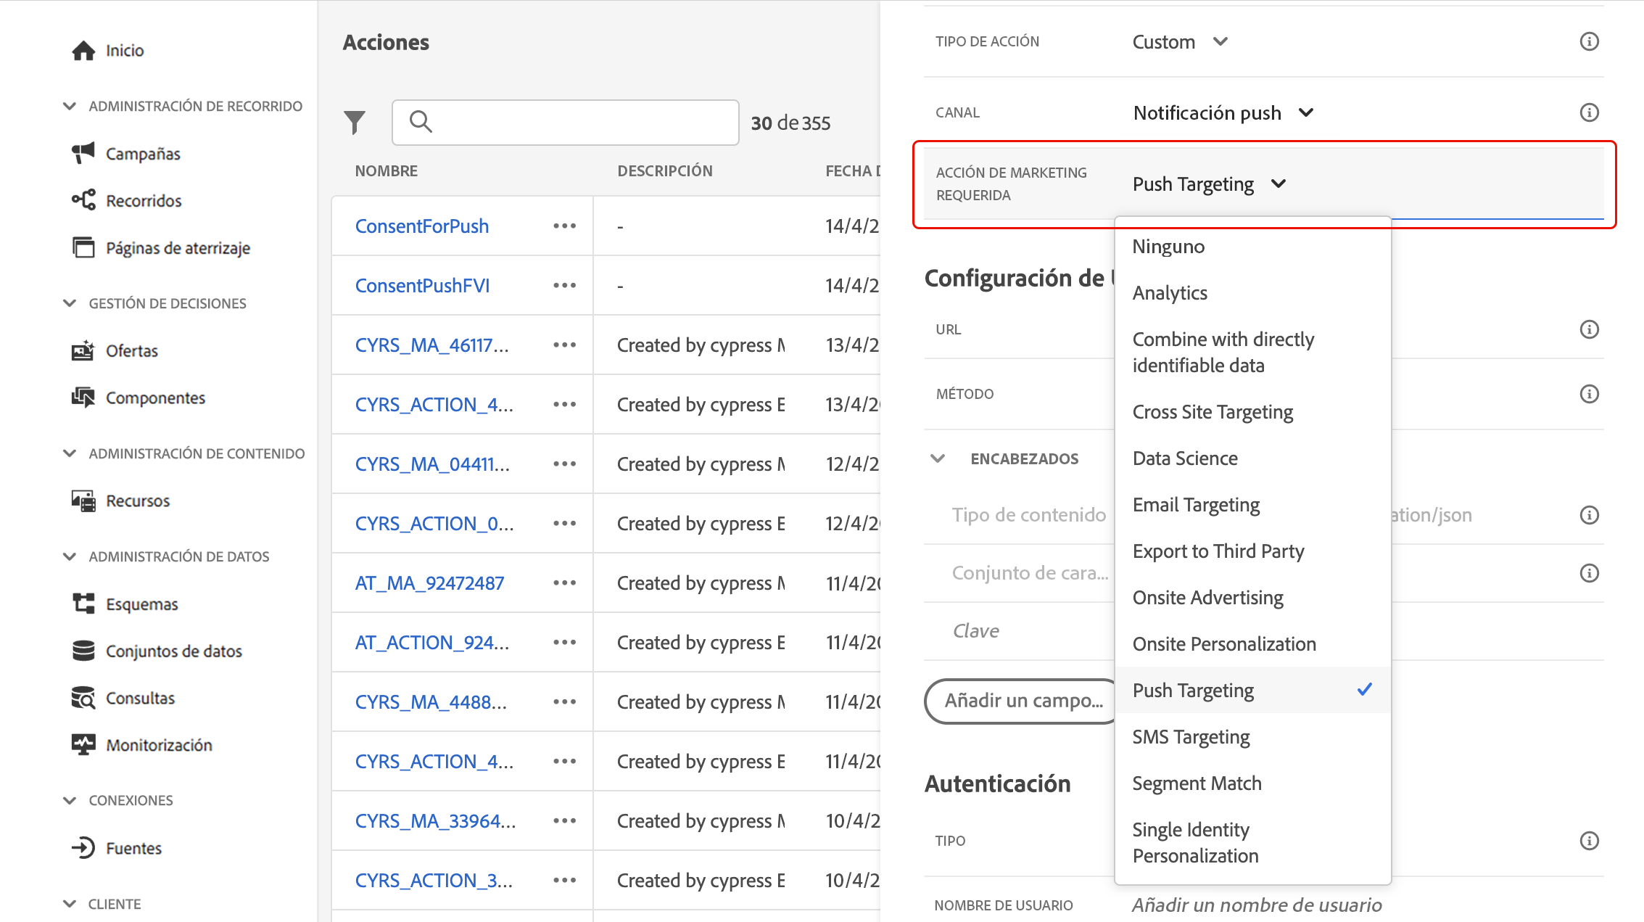Click info icon beside Tipo de acción
The width and height of the screenshot is (1644, 922).
coord(1589,41)
